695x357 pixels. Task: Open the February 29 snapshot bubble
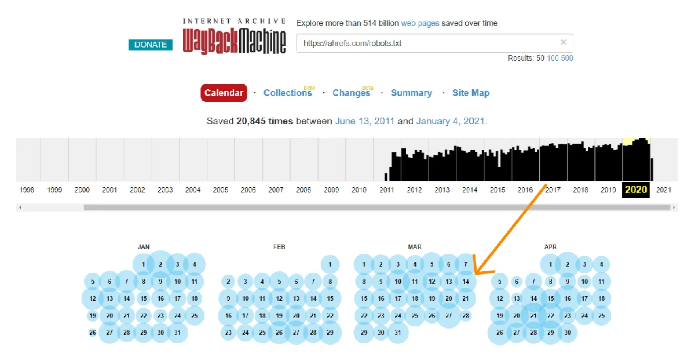click(330, 333)
